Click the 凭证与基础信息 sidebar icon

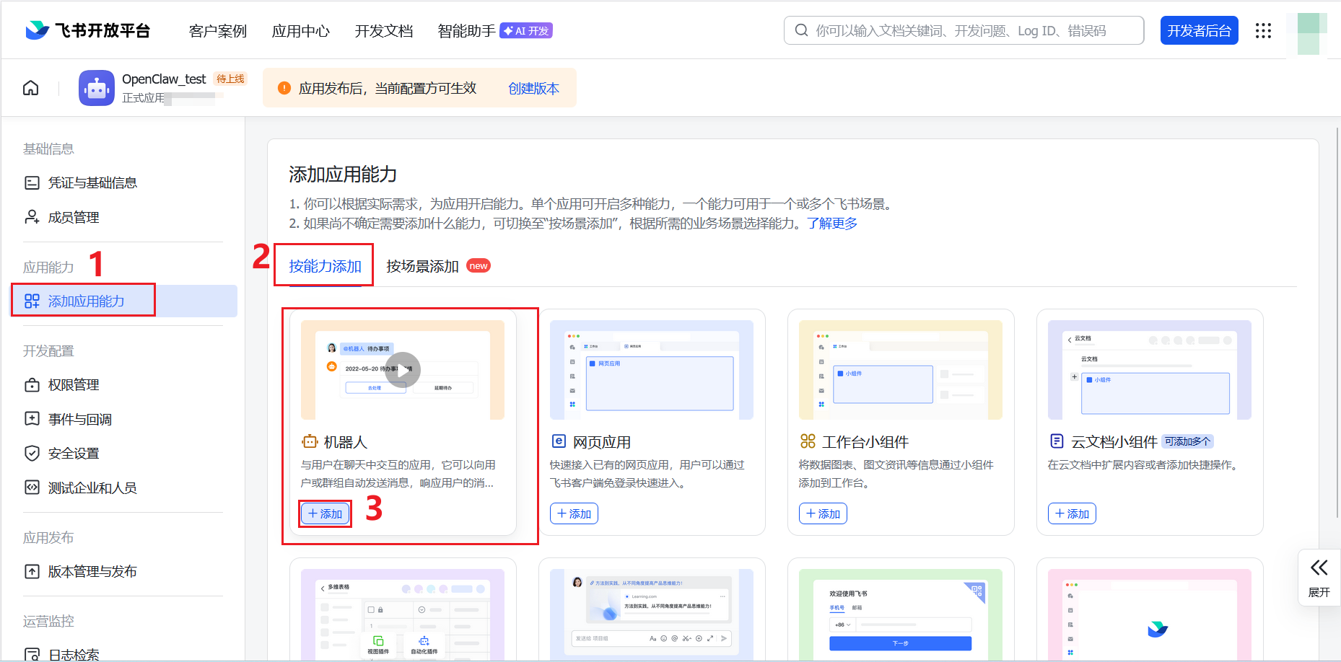[x=32, y=182]
